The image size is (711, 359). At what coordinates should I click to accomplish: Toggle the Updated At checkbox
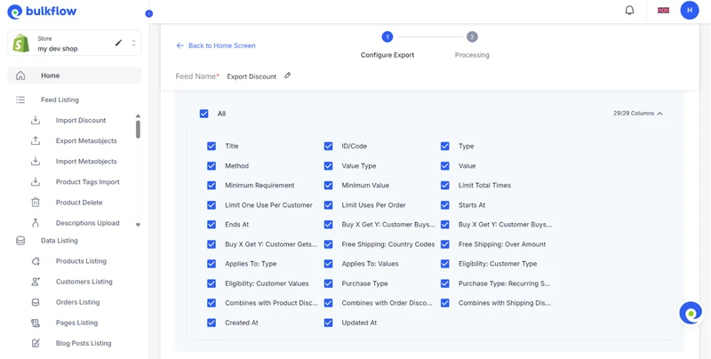pyautogui.click(x=328, y=323)
